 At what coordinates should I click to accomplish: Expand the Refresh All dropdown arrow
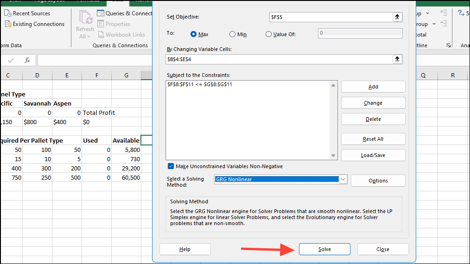(x=89, y=37)
